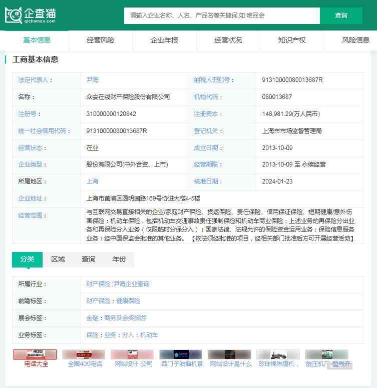Open the 健康保险 tag link
Screen dimensions: 377x388
(x=128, y=301)
